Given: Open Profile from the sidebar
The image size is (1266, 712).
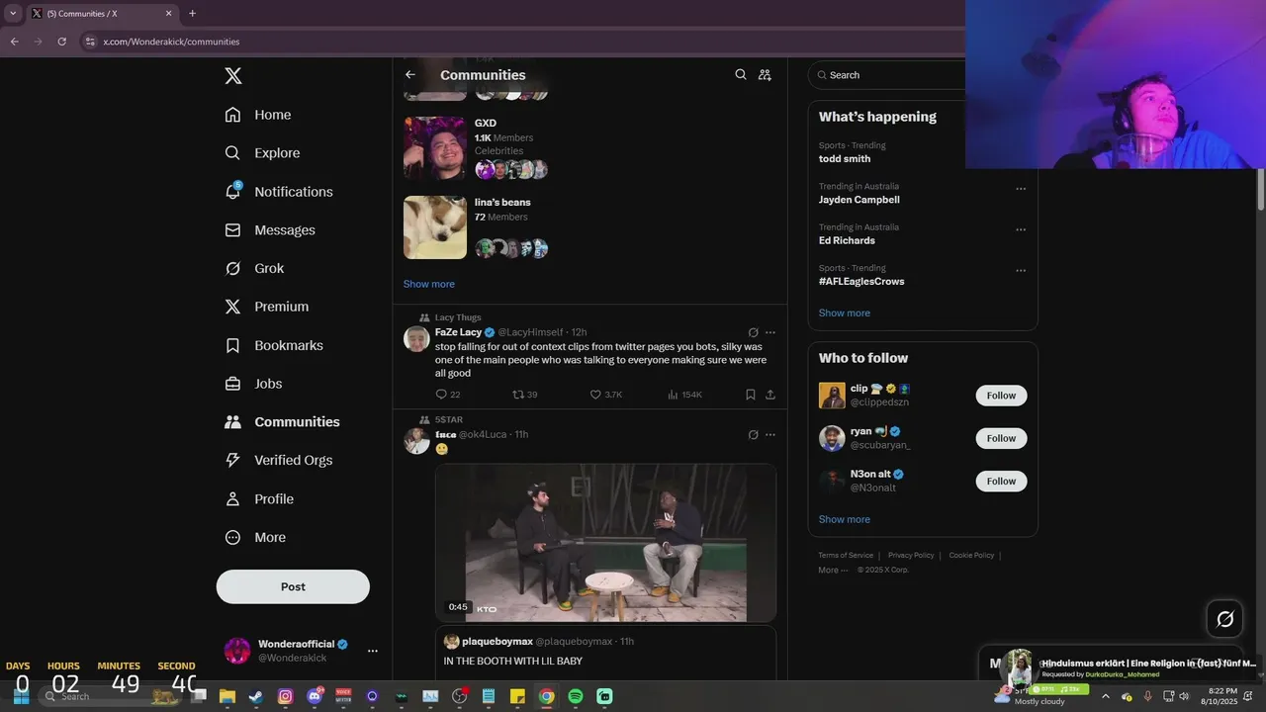Looking at the screenshot, I should [259, 499].
